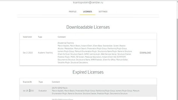Viewport: 178px width, 100px height.
Task: Click the '[Academia] Teaching' comment line
Action: 66,43
